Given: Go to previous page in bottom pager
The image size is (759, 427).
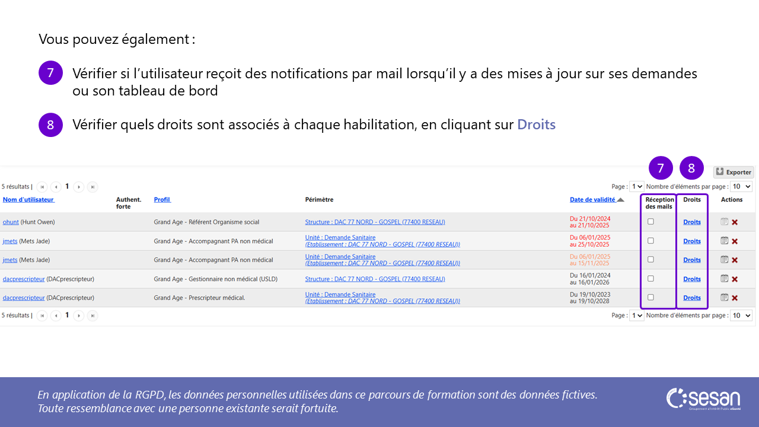Looking at the screenshot, I should click(56, 316).
